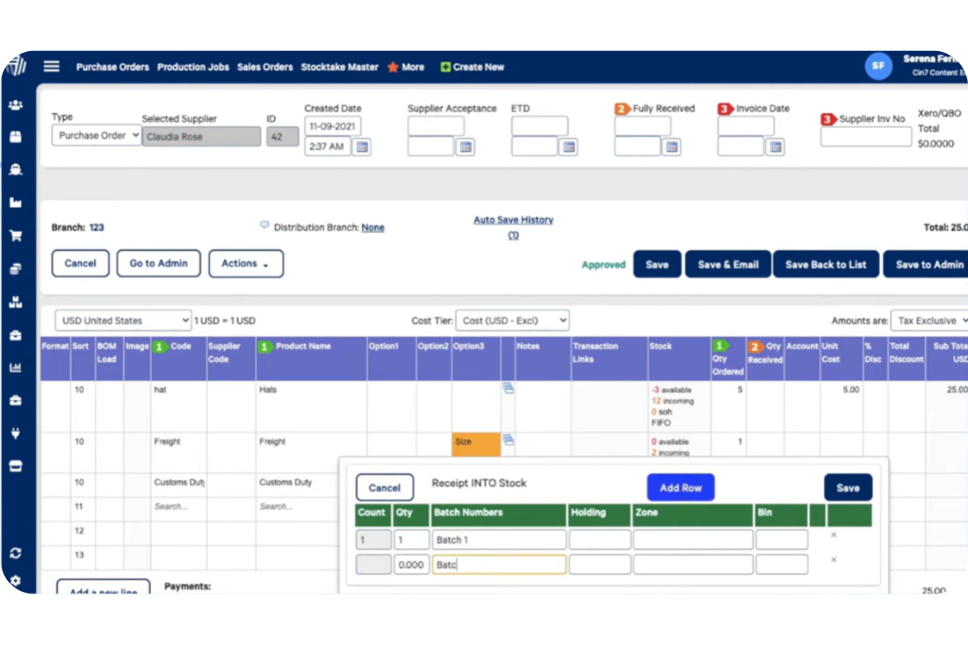Open the hamburger menu in the top bar
This screenshot has width=968, height=645.
pos(51,66)
